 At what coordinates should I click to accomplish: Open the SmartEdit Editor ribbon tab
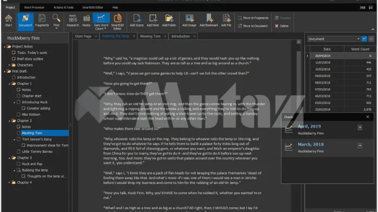(93, 8)
